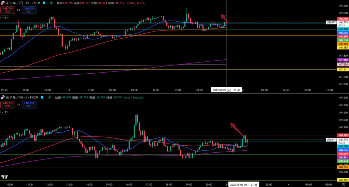Click the day 4 label on the 5-minute time axis
The width and height of the screenshot is (349, 187).
[x=289, y=185]
